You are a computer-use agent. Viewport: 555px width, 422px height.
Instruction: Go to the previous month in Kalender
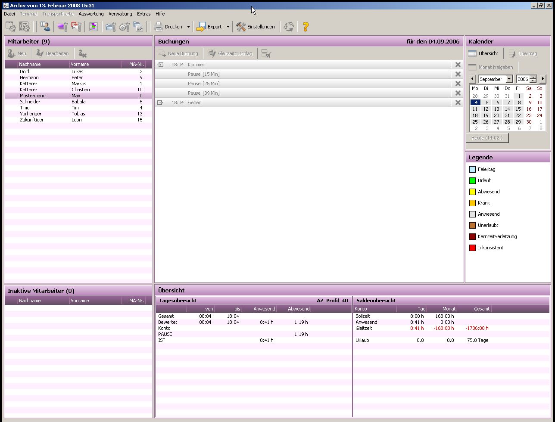473,79
